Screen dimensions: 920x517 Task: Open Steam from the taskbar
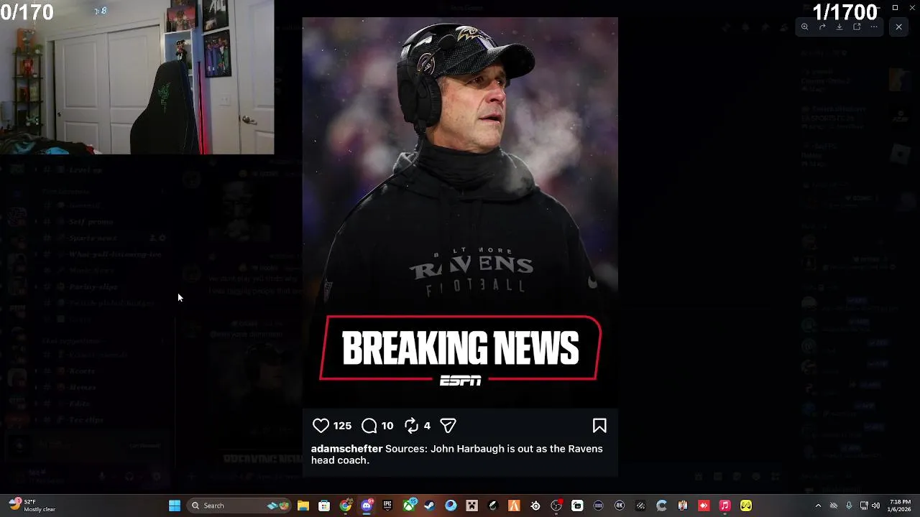coord(429,506)
